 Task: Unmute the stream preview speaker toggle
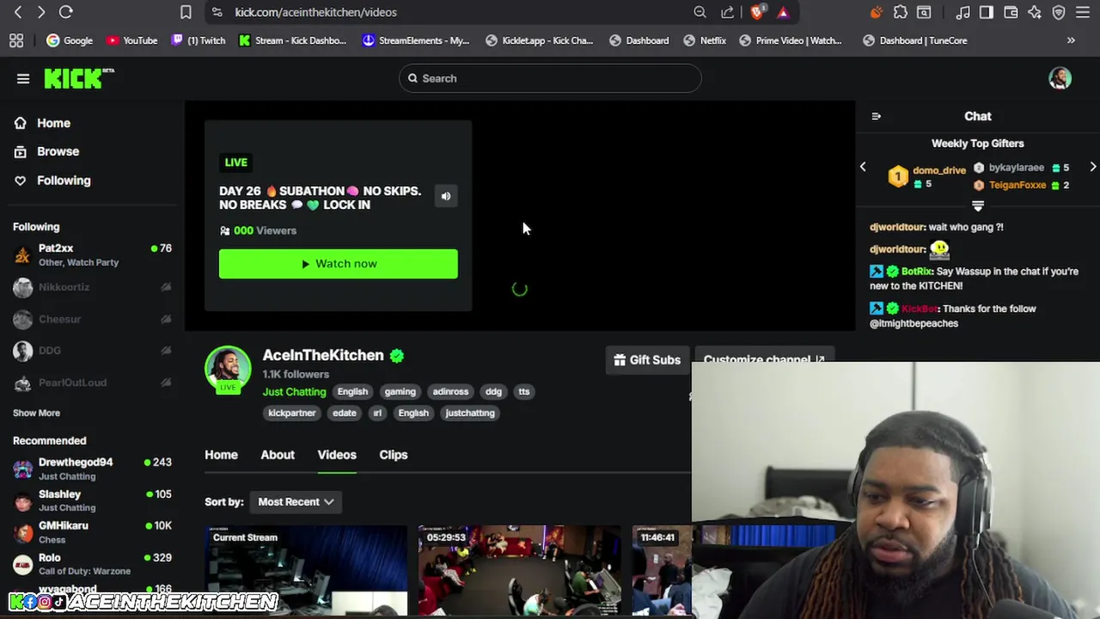[x=446, y=196]
